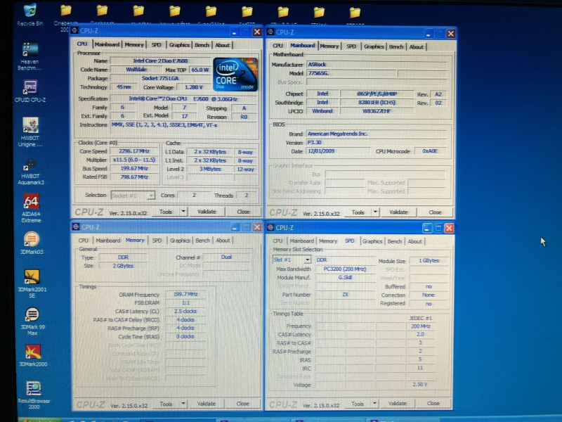Click DRAM Frequency value 199.7 MHz

pyautogui.click(x=185, y=294)
